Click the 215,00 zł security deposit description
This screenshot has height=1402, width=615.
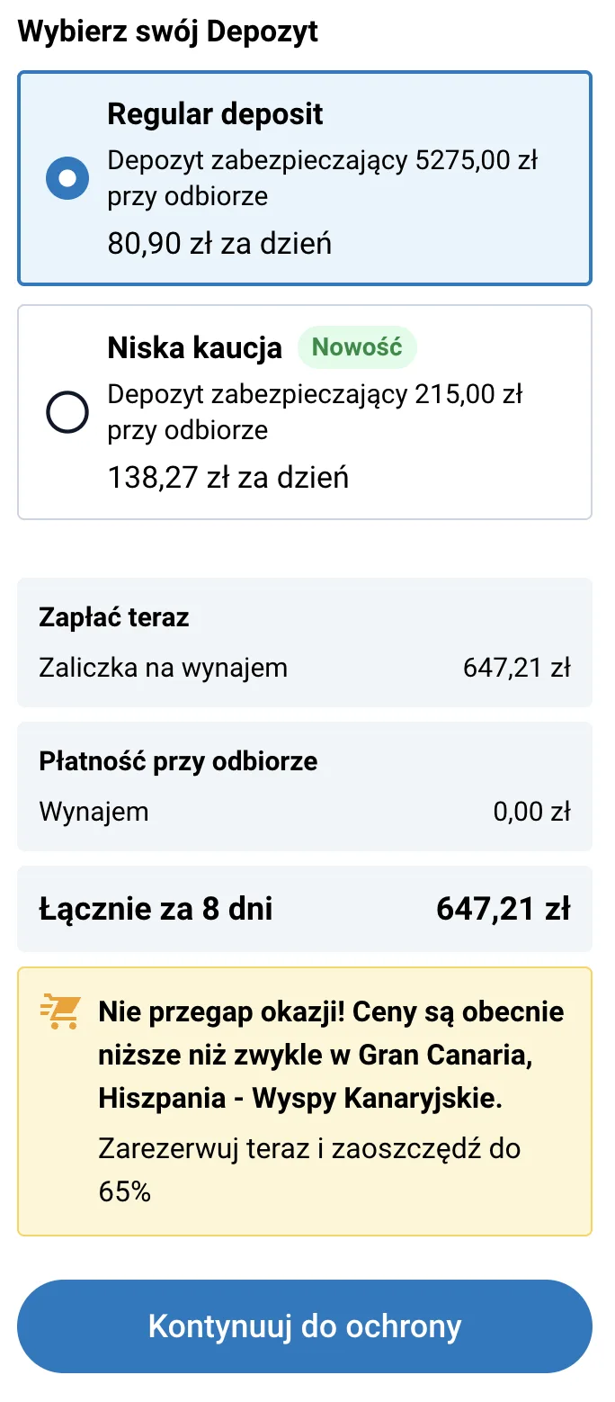tap(315, 412)
